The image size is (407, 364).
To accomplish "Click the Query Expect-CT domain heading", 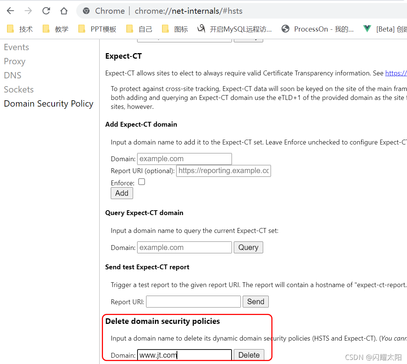I will (x=144, y=213).
